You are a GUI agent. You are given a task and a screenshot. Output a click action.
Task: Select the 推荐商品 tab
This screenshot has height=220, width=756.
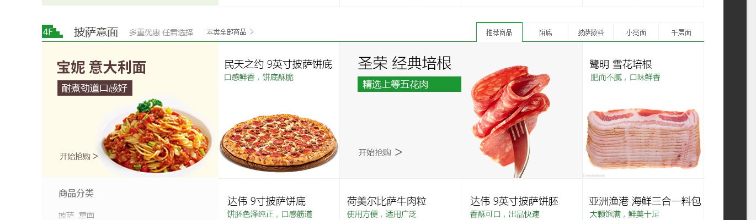[499, 32]
